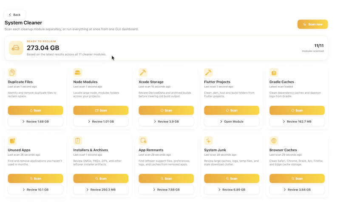Scan Flutter Projects
This screenshot has width=340, height=213.
[232, 110]
